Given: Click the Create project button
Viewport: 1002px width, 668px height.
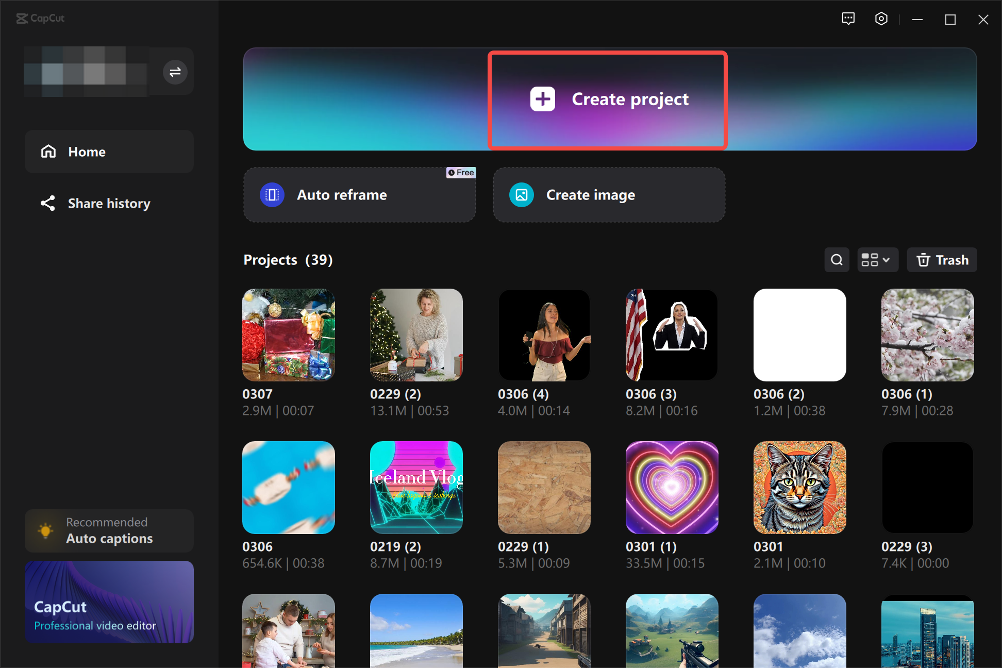Looking at the screenshot, I should [608, 99].
